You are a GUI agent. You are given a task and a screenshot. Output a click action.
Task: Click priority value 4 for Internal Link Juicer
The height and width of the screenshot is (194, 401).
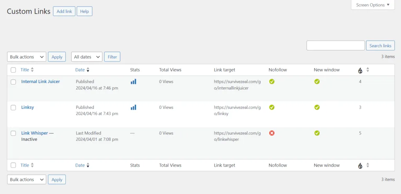360,82
